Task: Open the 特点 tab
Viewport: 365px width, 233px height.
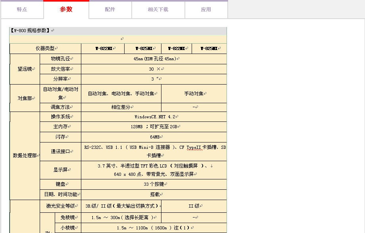Action: click(x=22, y=10)
